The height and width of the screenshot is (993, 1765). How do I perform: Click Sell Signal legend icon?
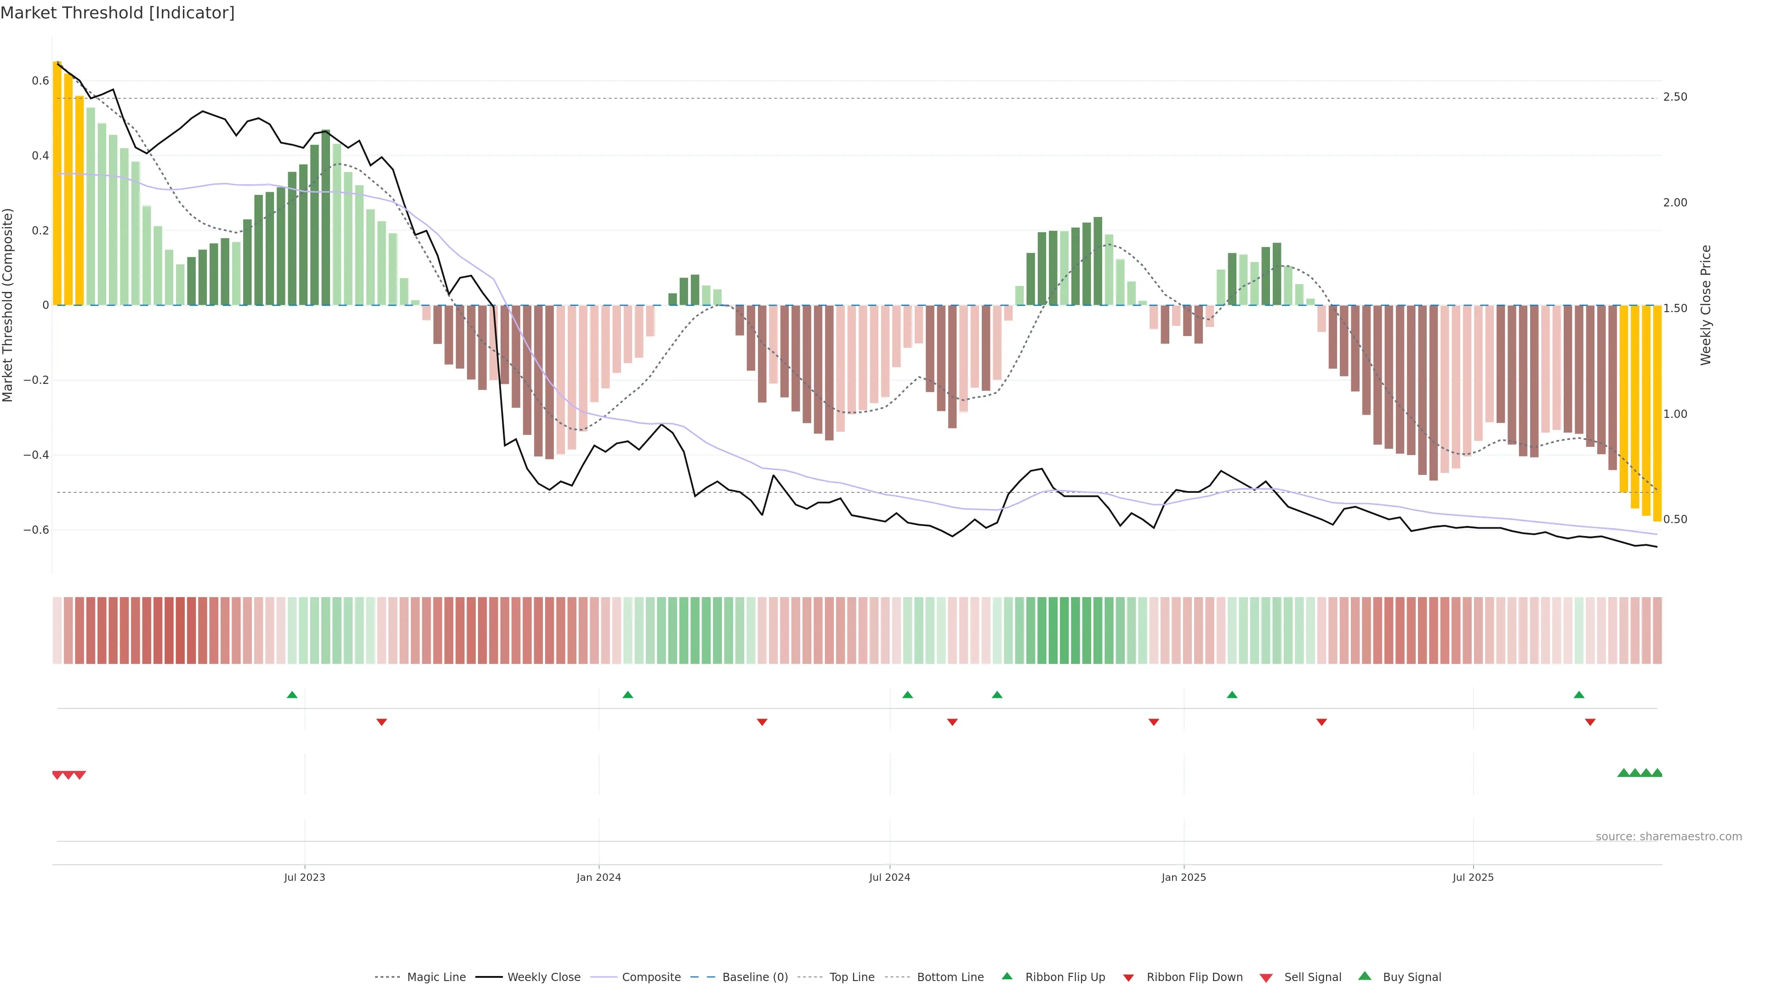(x=1265, y=978)
